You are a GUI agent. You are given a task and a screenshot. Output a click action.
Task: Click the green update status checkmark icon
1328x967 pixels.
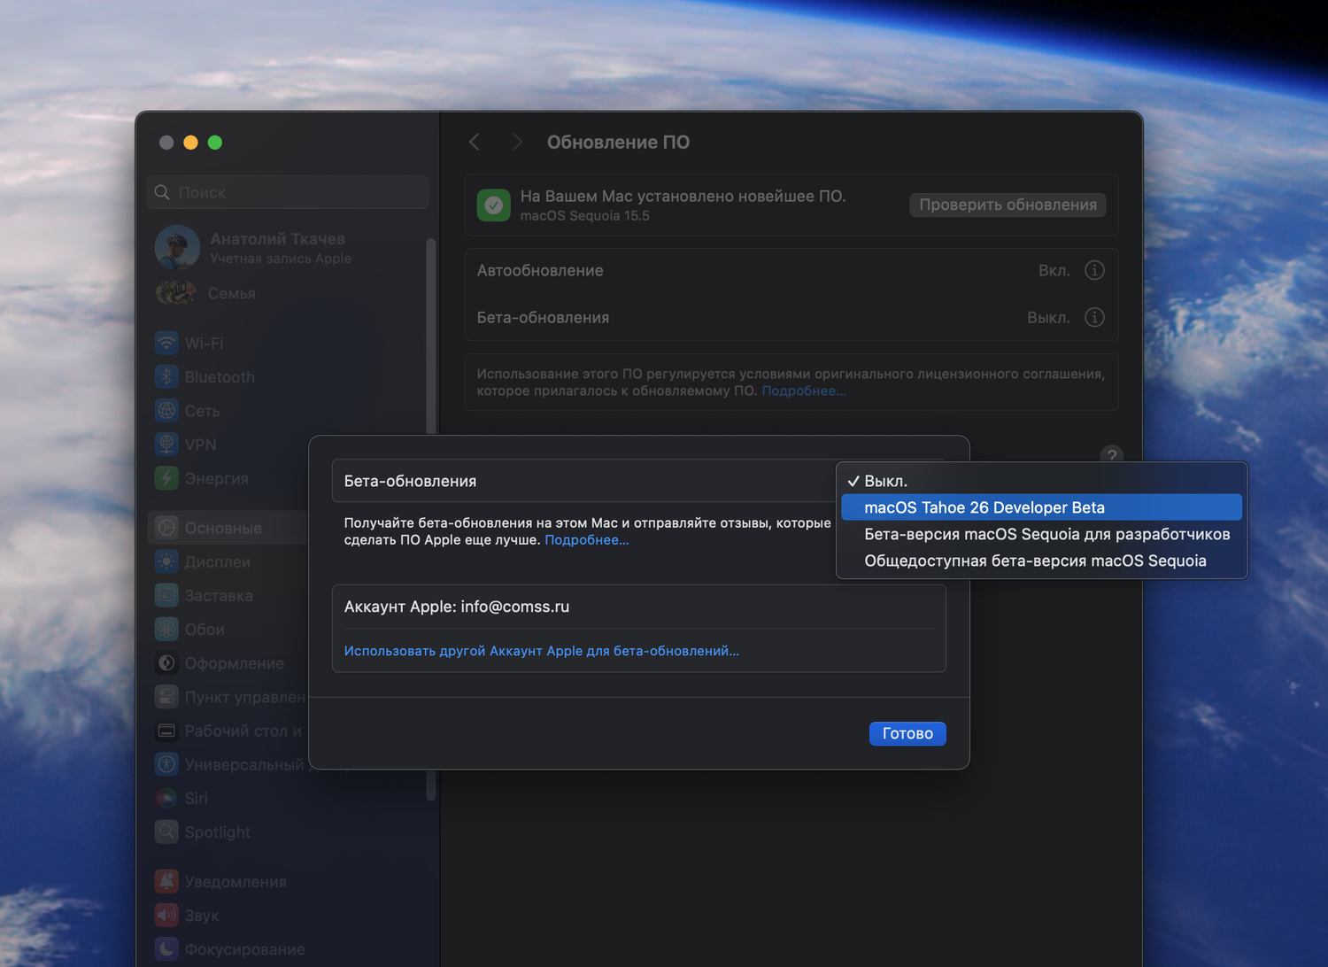point(493,205)
